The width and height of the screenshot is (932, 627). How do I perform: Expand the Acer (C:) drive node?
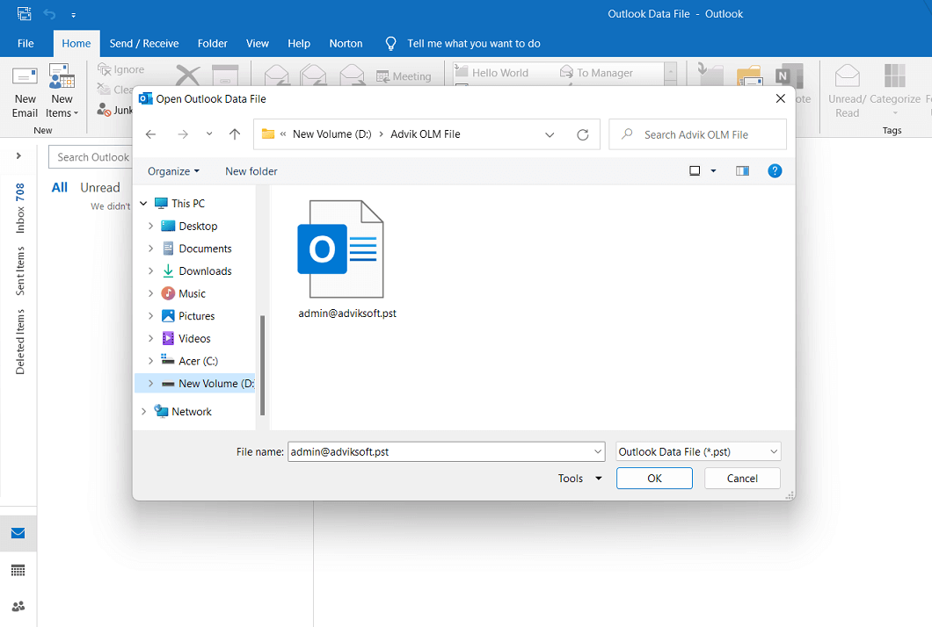pos(150,360)
